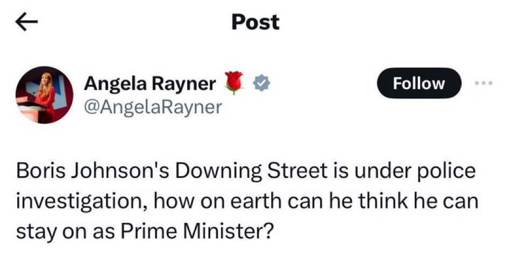Click the red rose emoji beside the name
This screenshot has width=511, height=261.
point(235,84)
